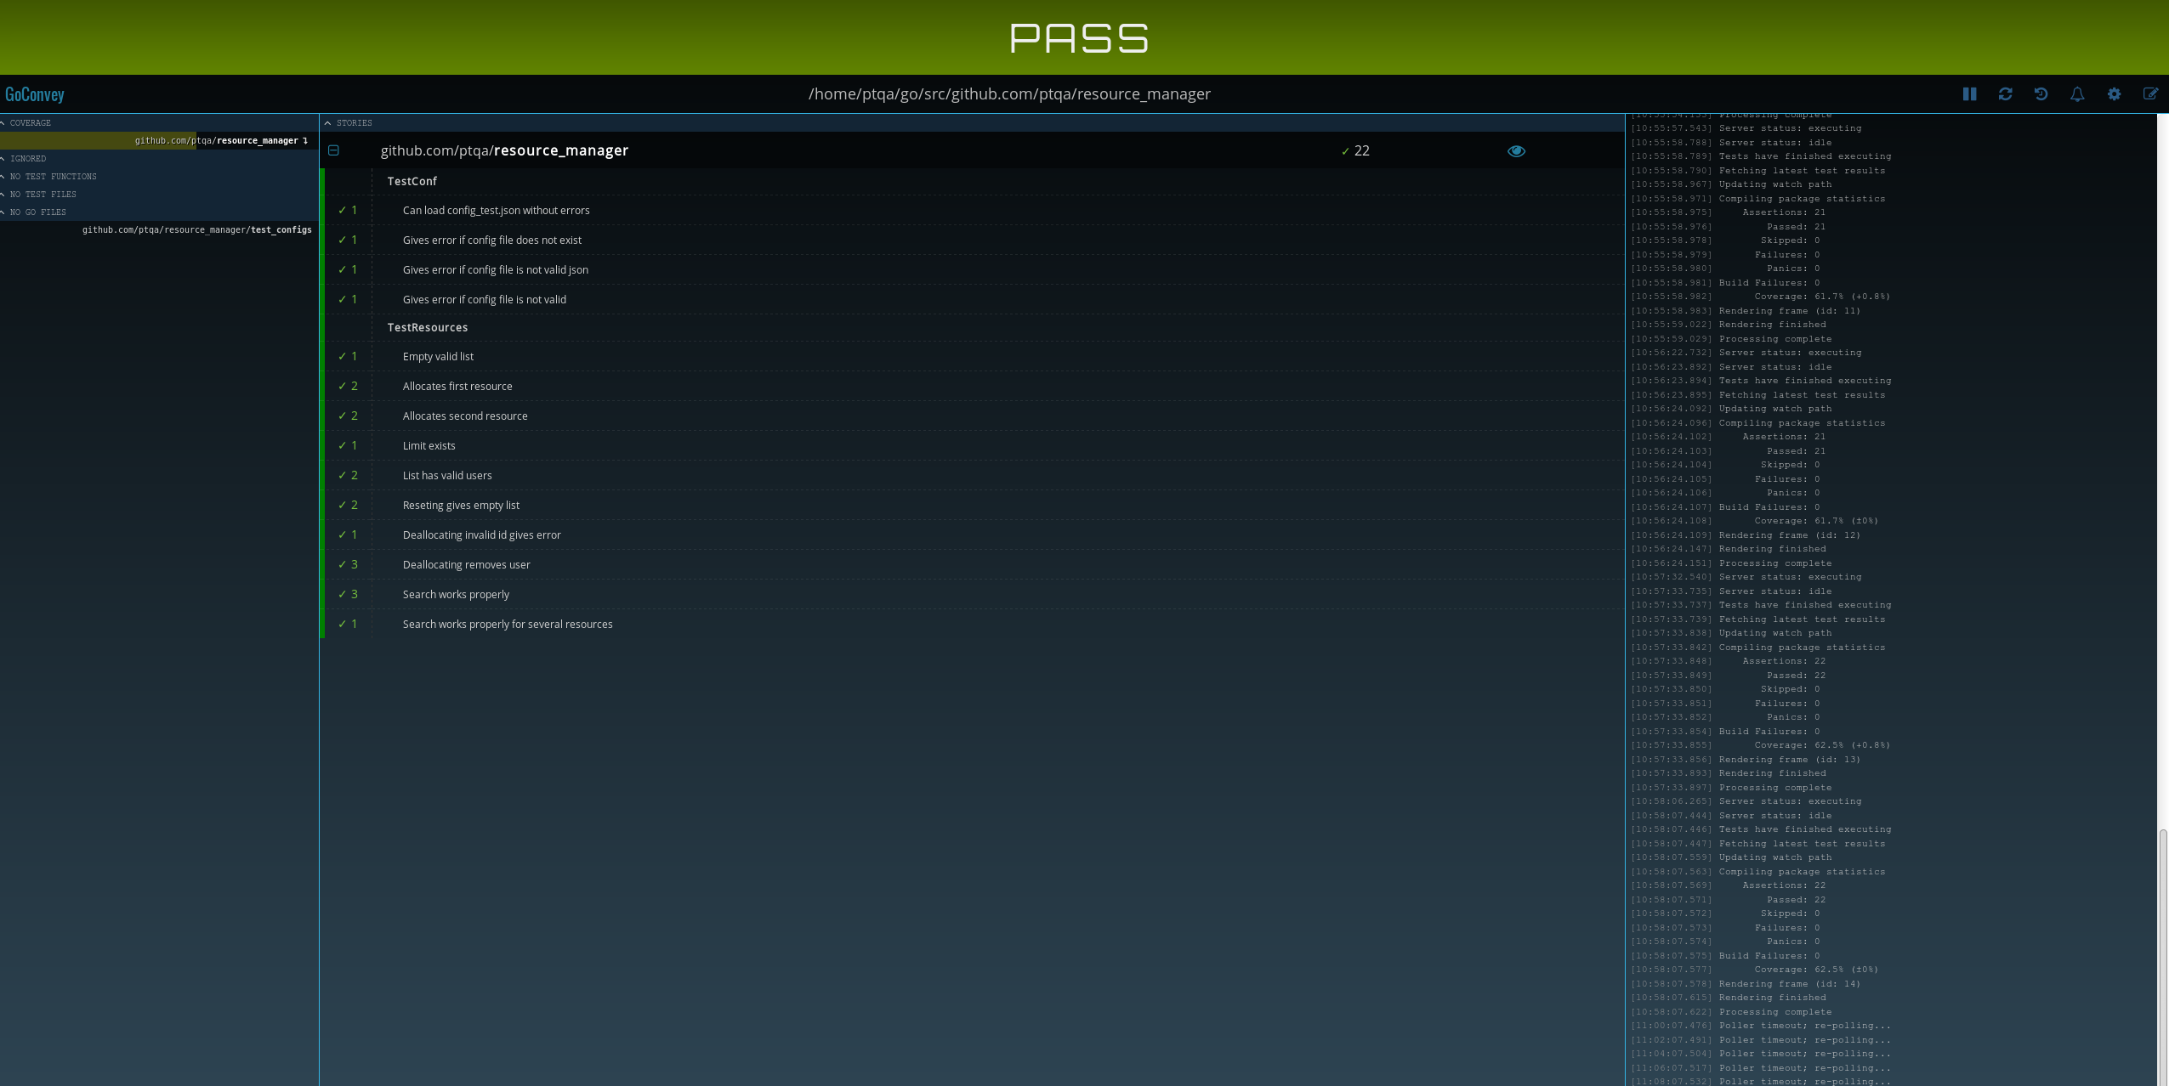The height and width of the screenshot is (1086, 2169).
Task: Click the github.com/ptqa/resource_manager package title
Action: point(504,150)
